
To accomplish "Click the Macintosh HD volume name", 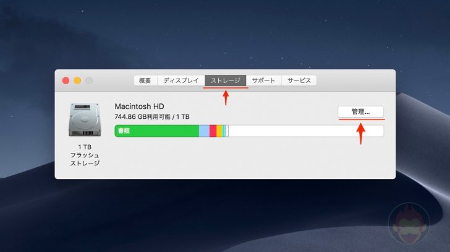I will pyautogui.click(x=139, y=106).
